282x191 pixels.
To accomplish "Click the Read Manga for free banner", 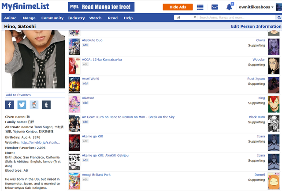I will pos(101,7).
